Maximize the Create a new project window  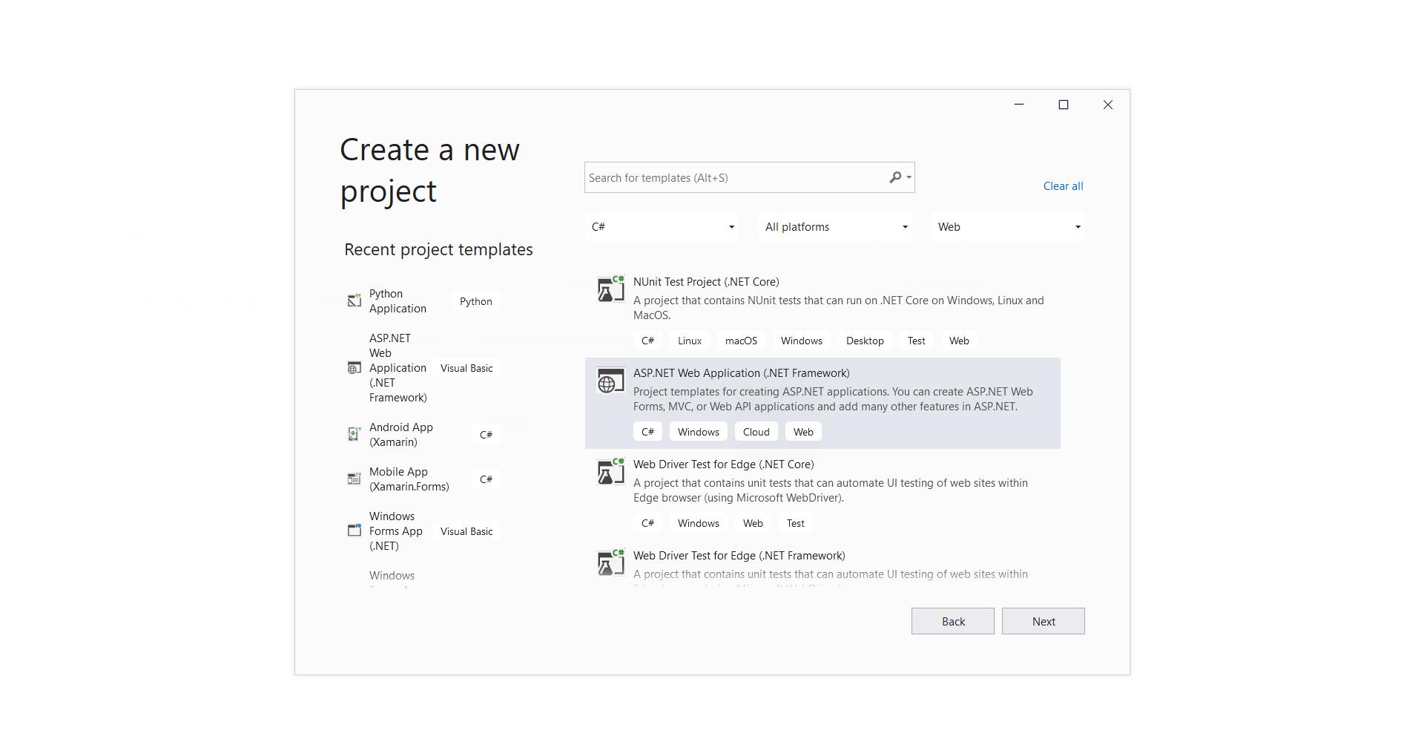tap(1063, 105)
